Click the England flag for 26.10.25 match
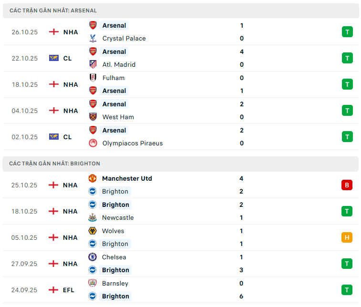This screenshot has width=361, height=307. 54,32
